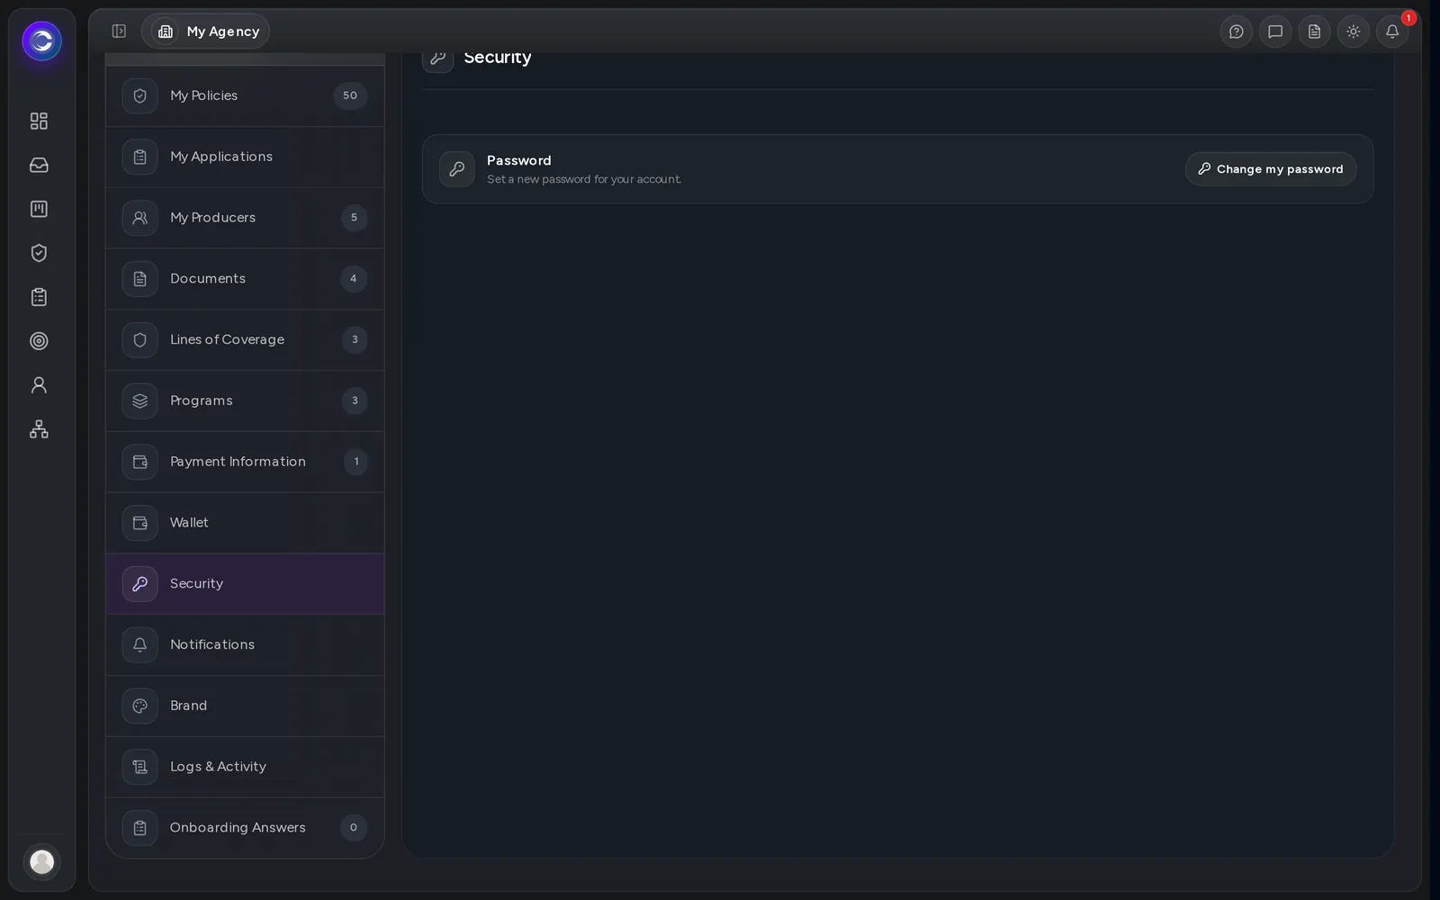Open the inbox tray icon in left rail
Image resolution: width=1440 pixels, height=900 pixels.
pyautogui.click(x=39, y=165)
